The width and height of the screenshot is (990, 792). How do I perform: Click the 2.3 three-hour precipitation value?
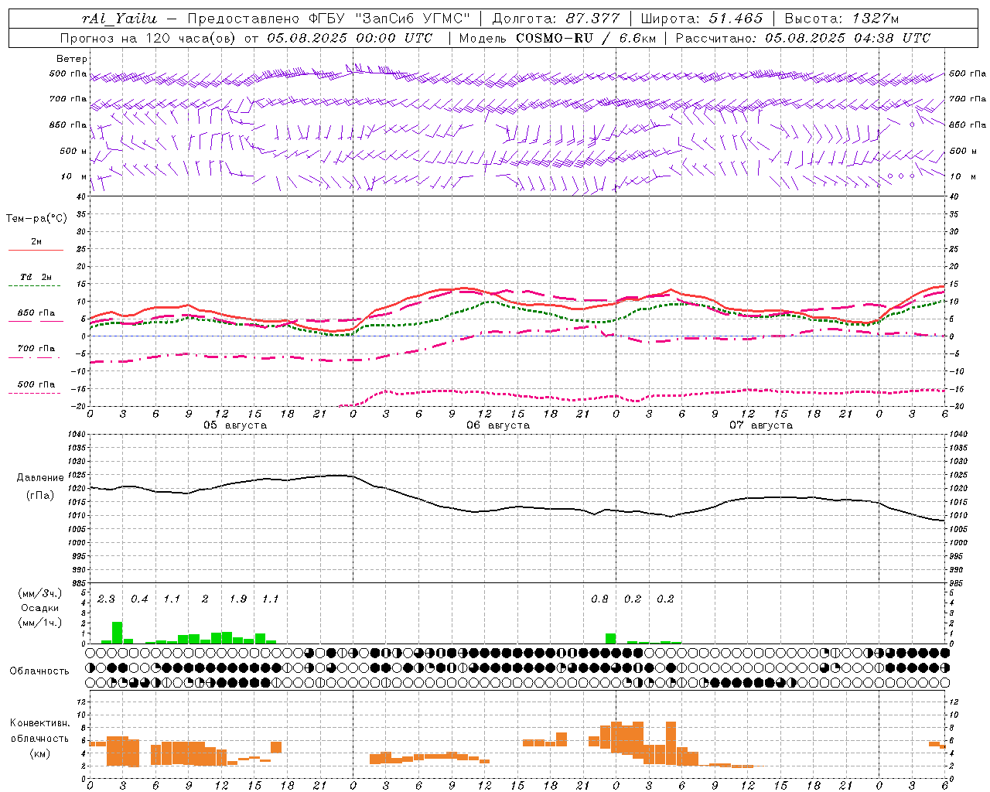[x=106, y=599]
